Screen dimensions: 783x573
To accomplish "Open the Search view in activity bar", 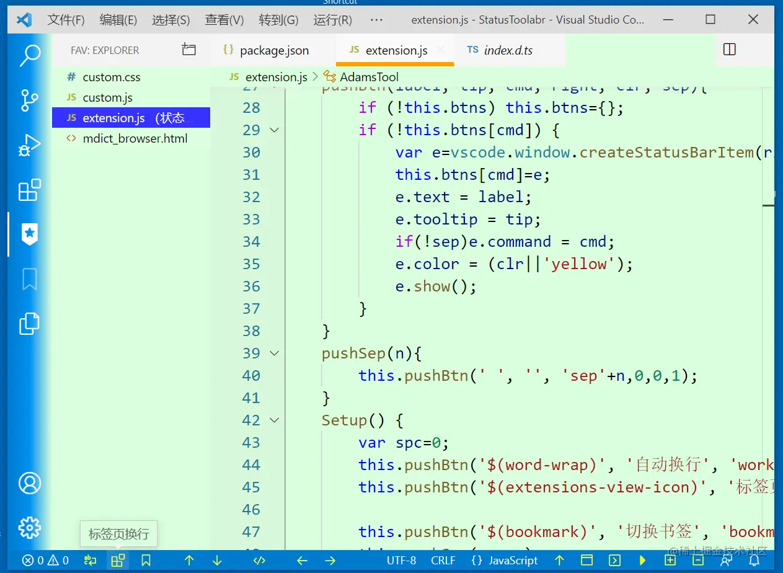I will point(30,55).
